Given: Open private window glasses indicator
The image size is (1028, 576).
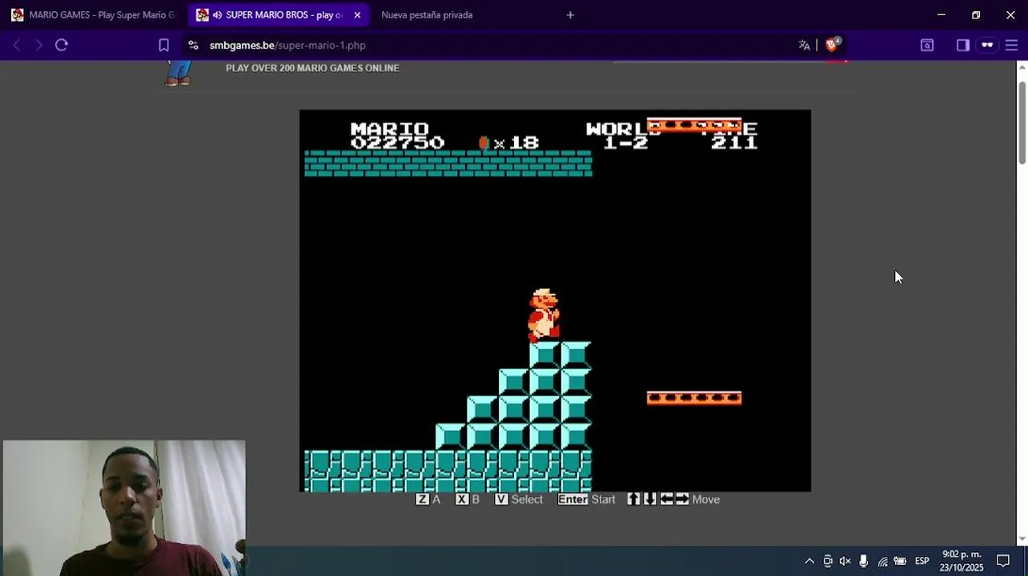Looking at the screenshot, I should pyautogui.click(x=987, y=45).
